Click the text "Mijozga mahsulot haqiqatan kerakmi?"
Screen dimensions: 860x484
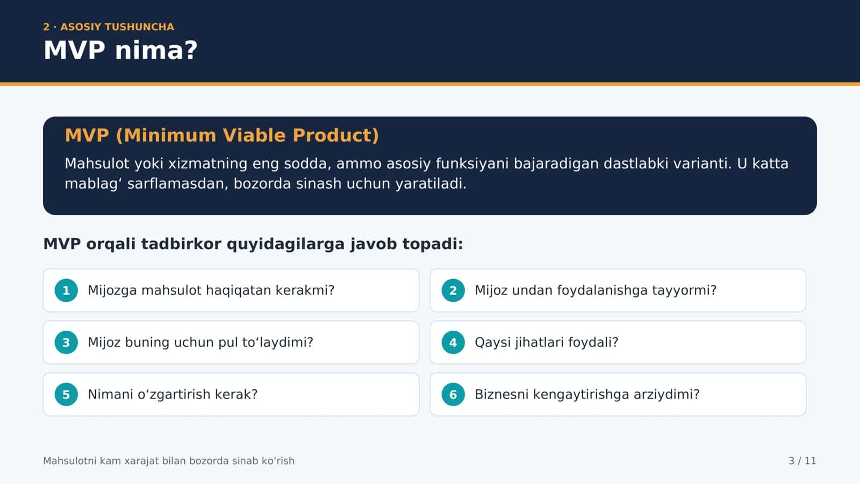click(x=211, y=290)
